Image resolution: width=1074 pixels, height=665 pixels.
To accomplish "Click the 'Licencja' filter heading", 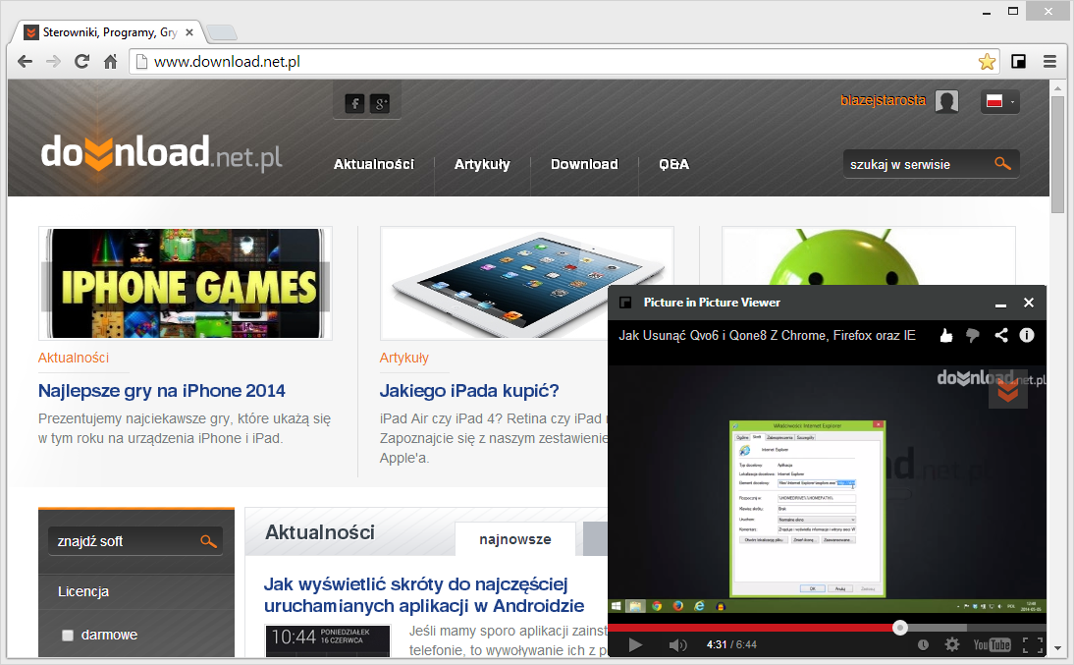I will point(82,591).
